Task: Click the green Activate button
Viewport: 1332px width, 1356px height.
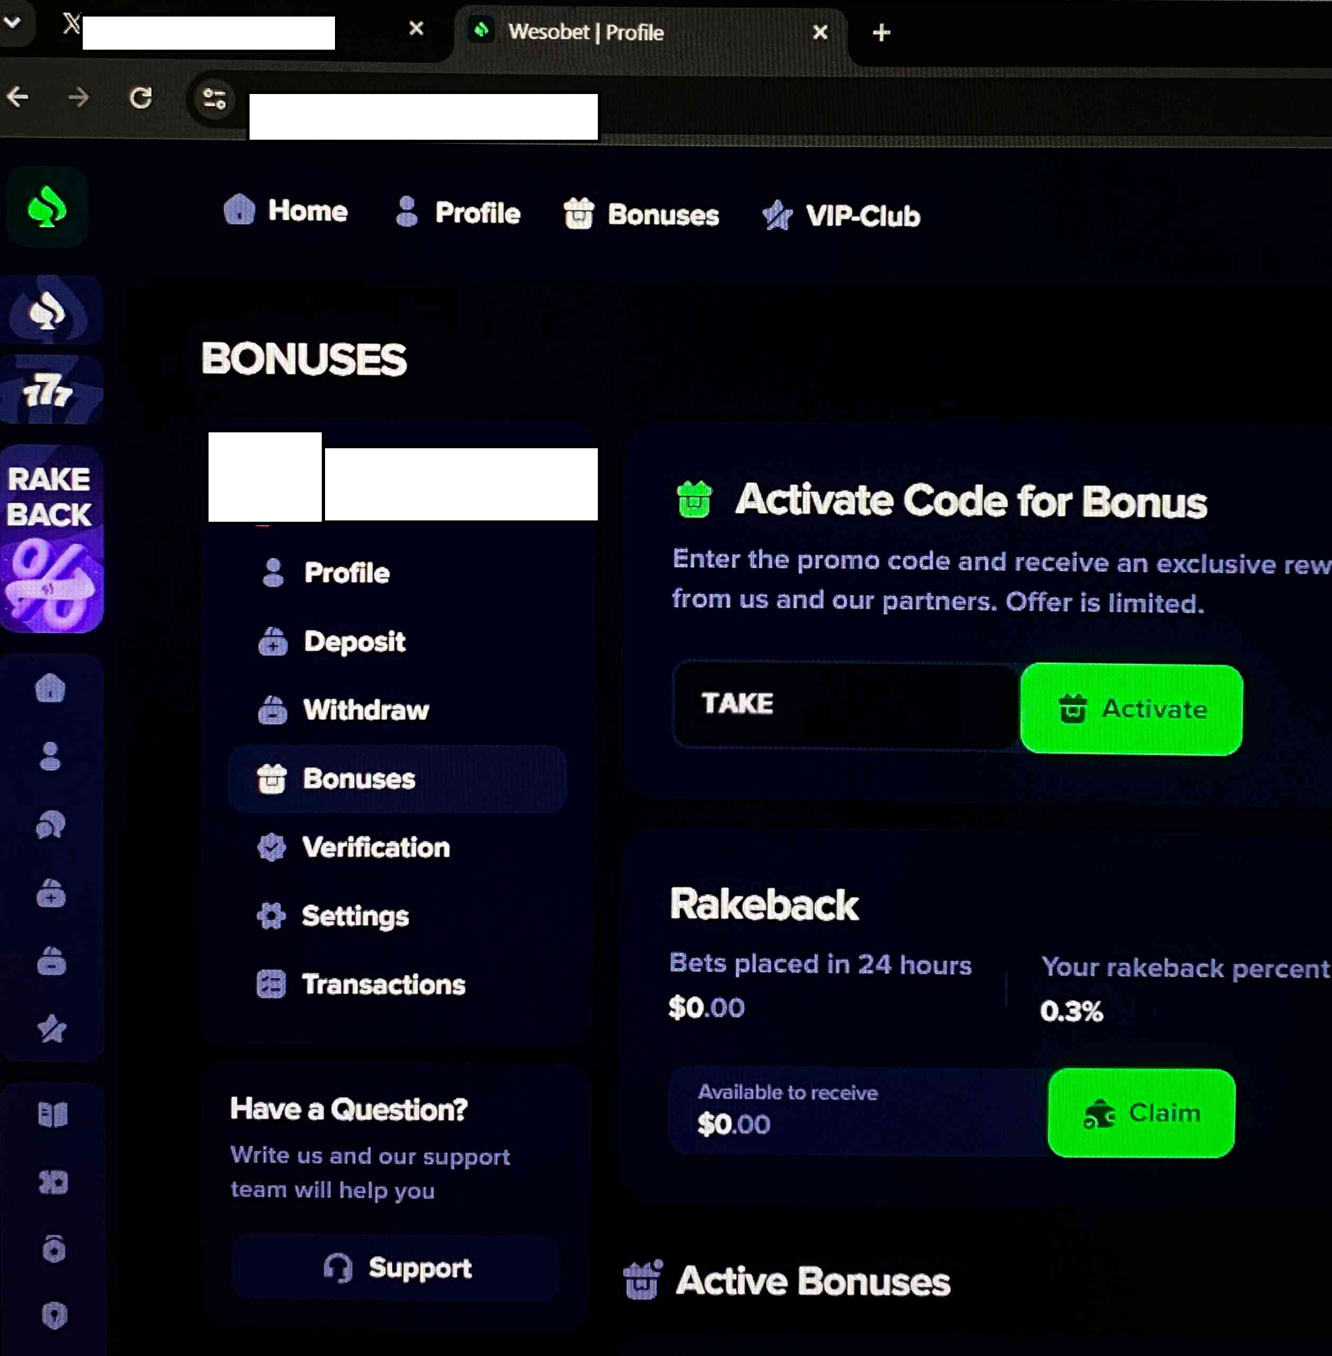Action: (x=1131, y=710)
